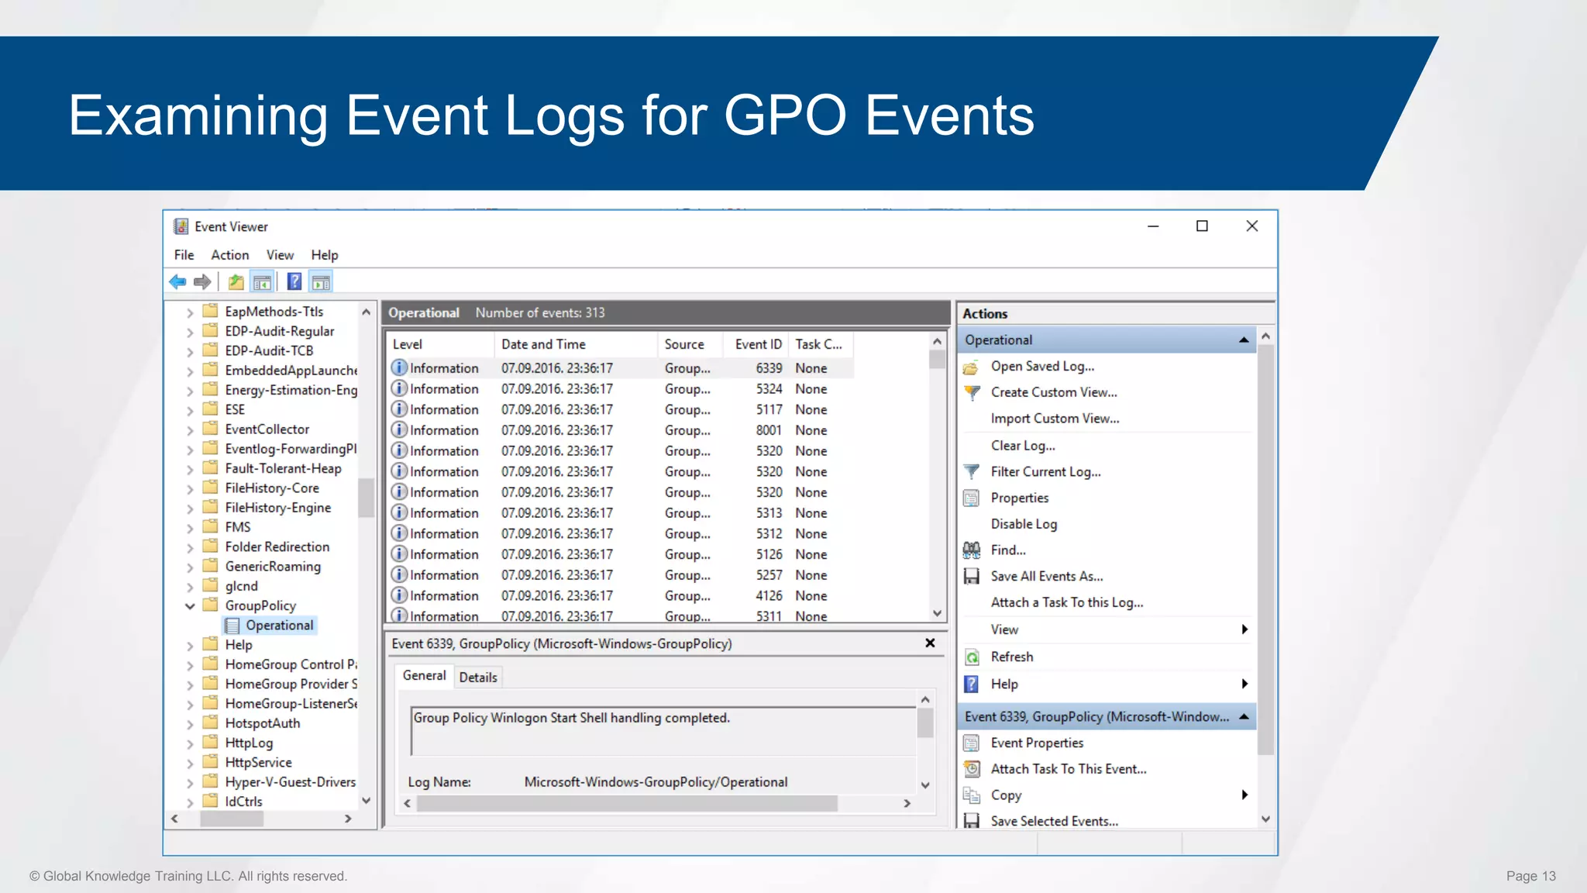Collapse the Event 6339 actions section
The image size is (1587, 893).
[1244, 717]
